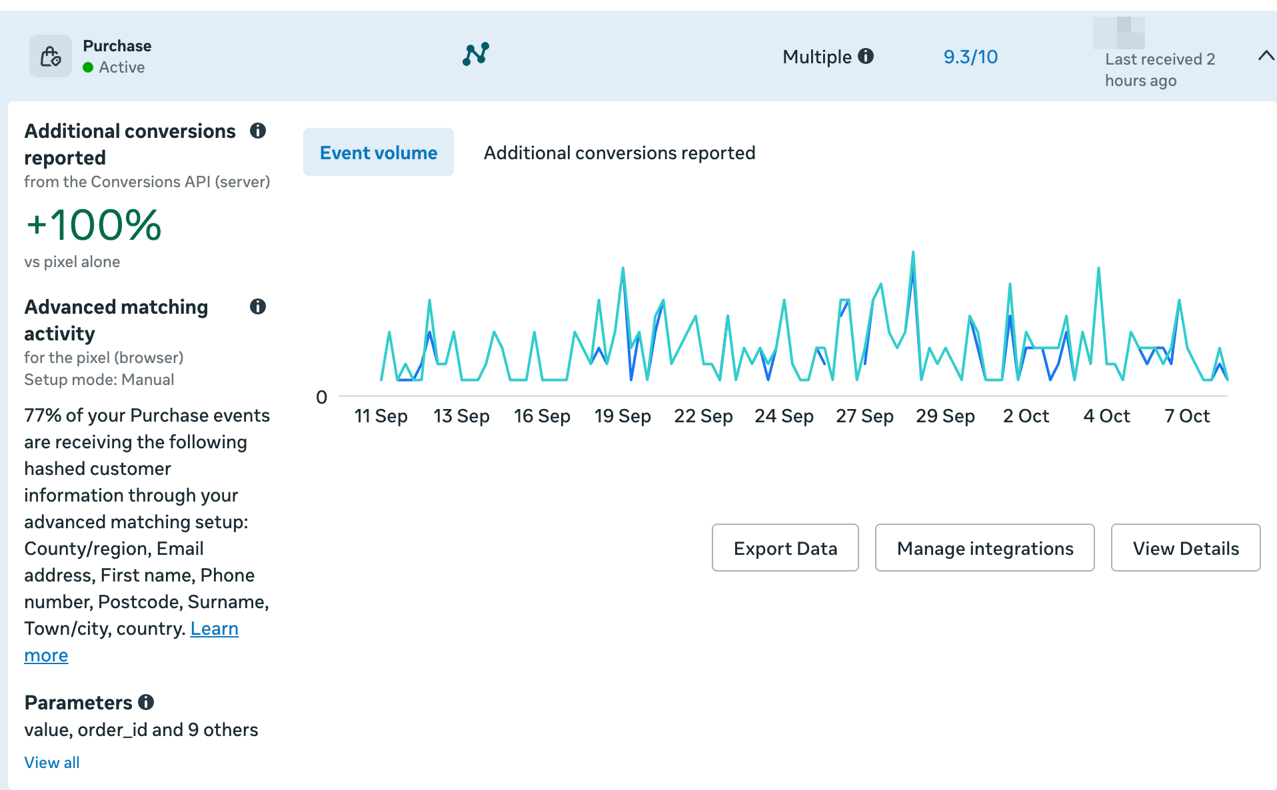Image resolution: width=1277 pixels, height=790 pixels.
Task: Click the integration connection nodes icon
Action: click(x=476, y=54)
